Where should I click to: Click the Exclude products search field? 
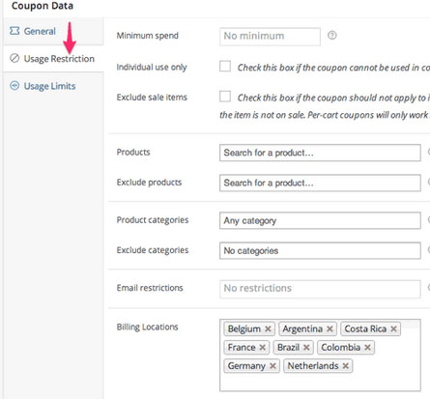[x=320, y=183]
